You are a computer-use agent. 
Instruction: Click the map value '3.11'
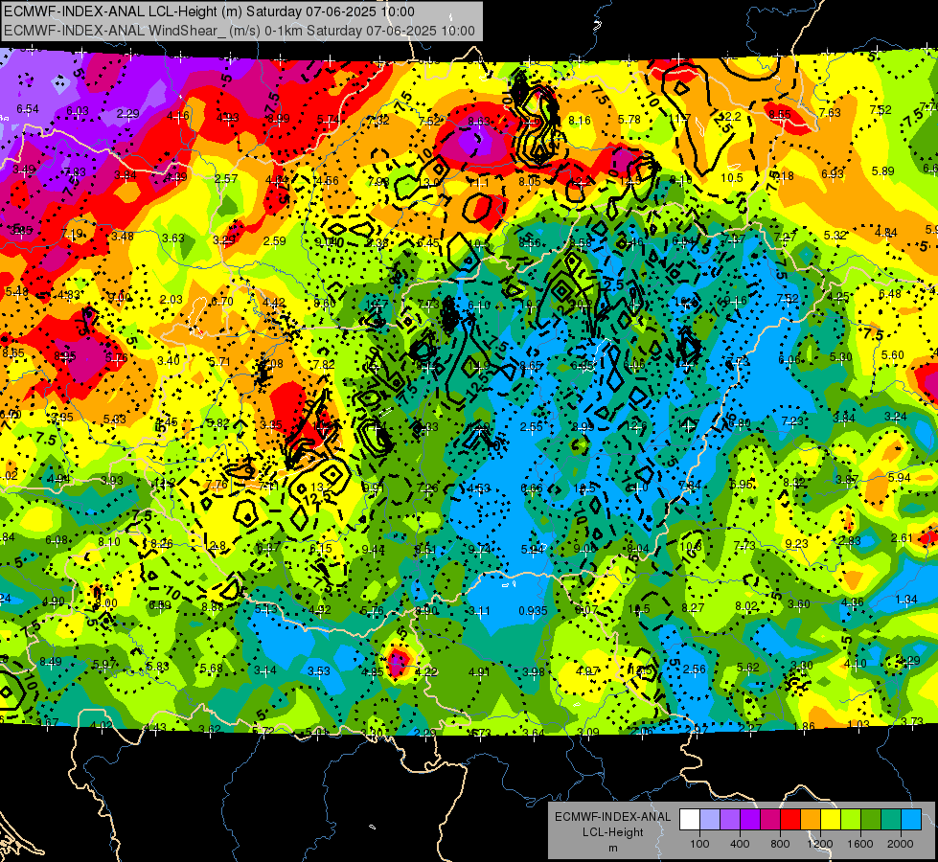pos(479,611)
